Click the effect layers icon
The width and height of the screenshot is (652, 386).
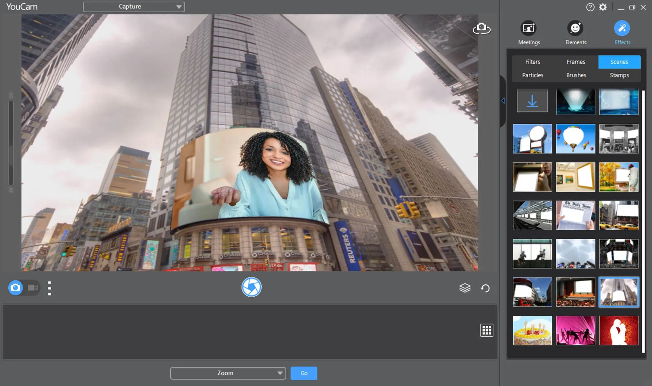pyautogui.click(x=465, y=287)
